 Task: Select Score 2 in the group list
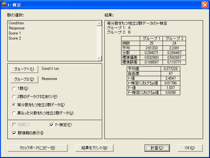point(15,38)
